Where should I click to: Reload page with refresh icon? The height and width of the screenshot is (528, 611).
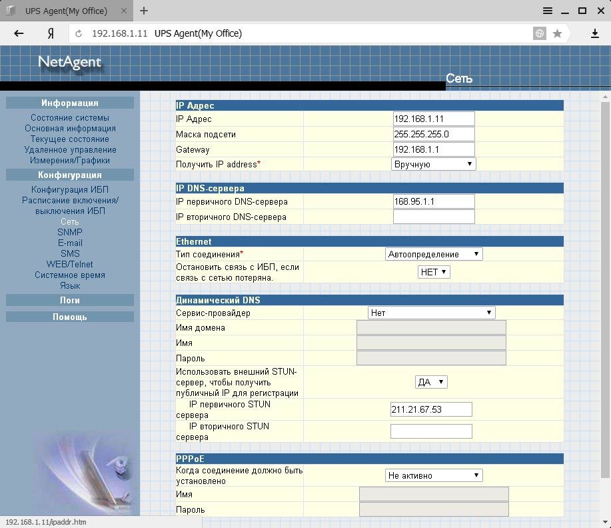coord(79,33)
